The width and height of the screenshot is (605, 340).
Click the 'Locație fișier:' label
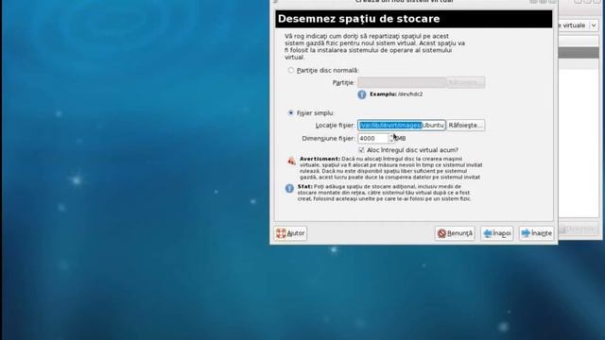[x=335, y=126]
